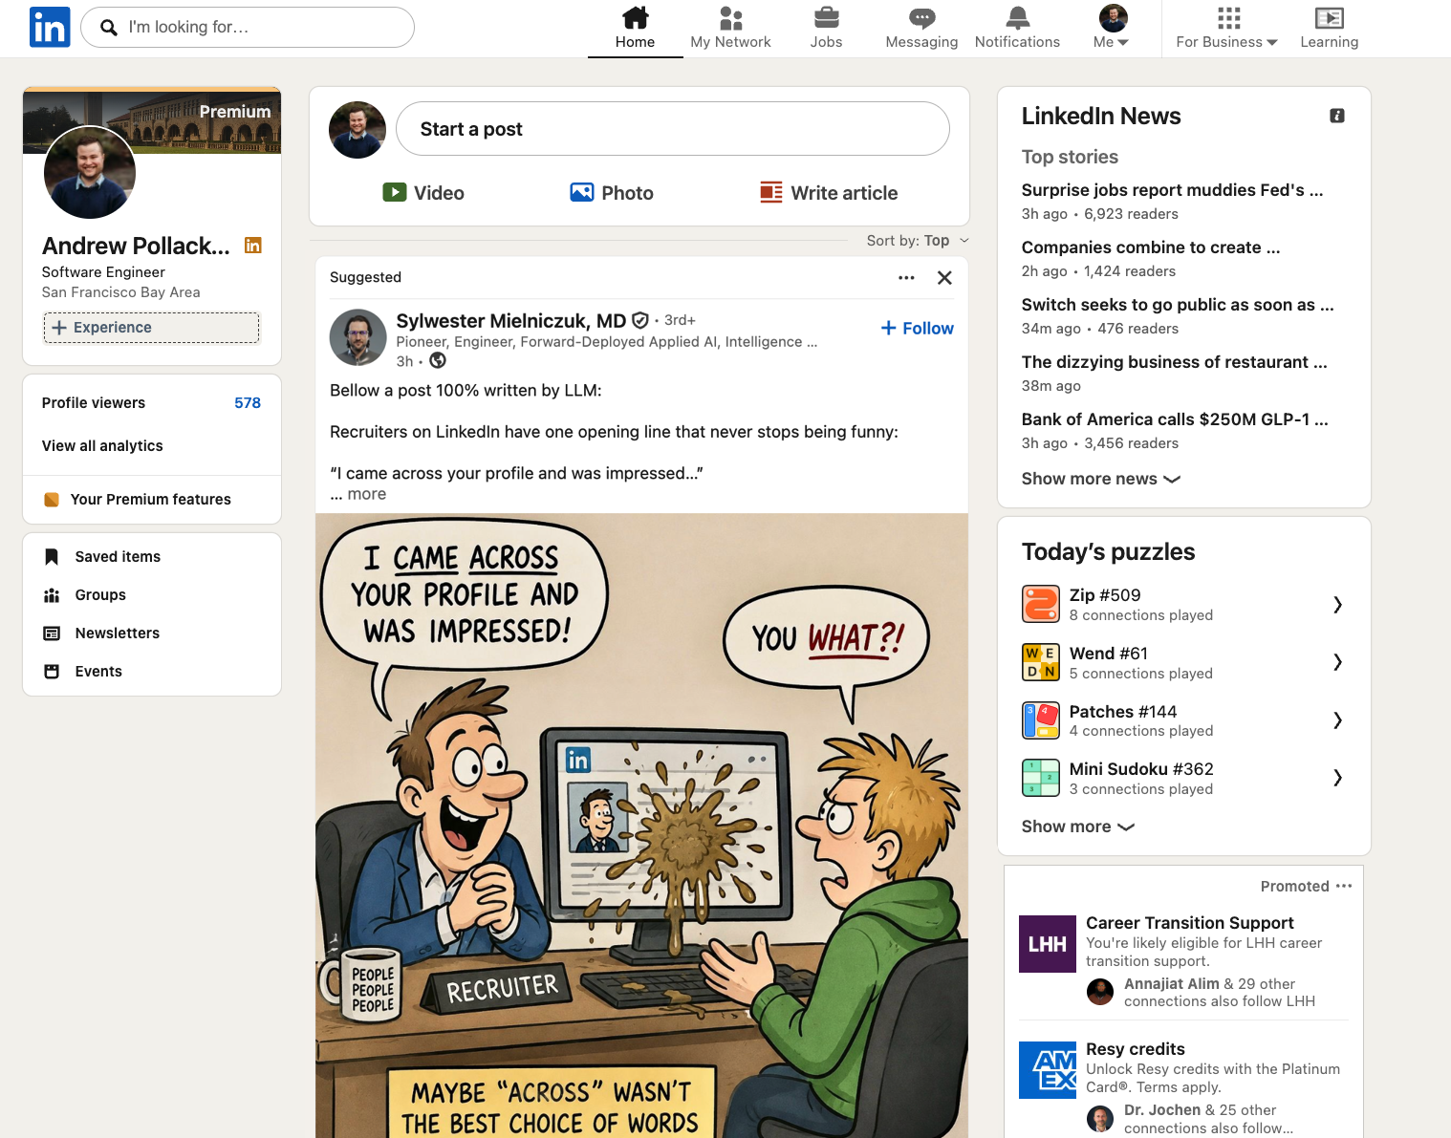
Task: Open 'Surprise jobs report muddies Fed's' story
Action: click(x=1172, y=190)
